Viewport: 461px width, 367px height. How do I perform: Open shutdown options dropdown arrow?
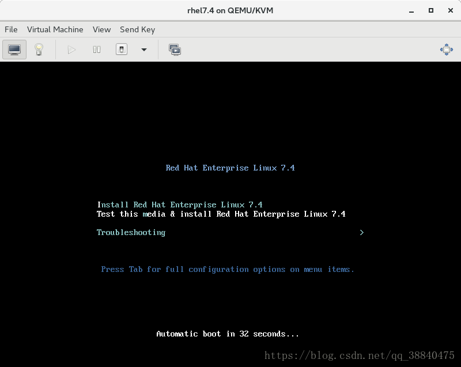click(144, 50)
